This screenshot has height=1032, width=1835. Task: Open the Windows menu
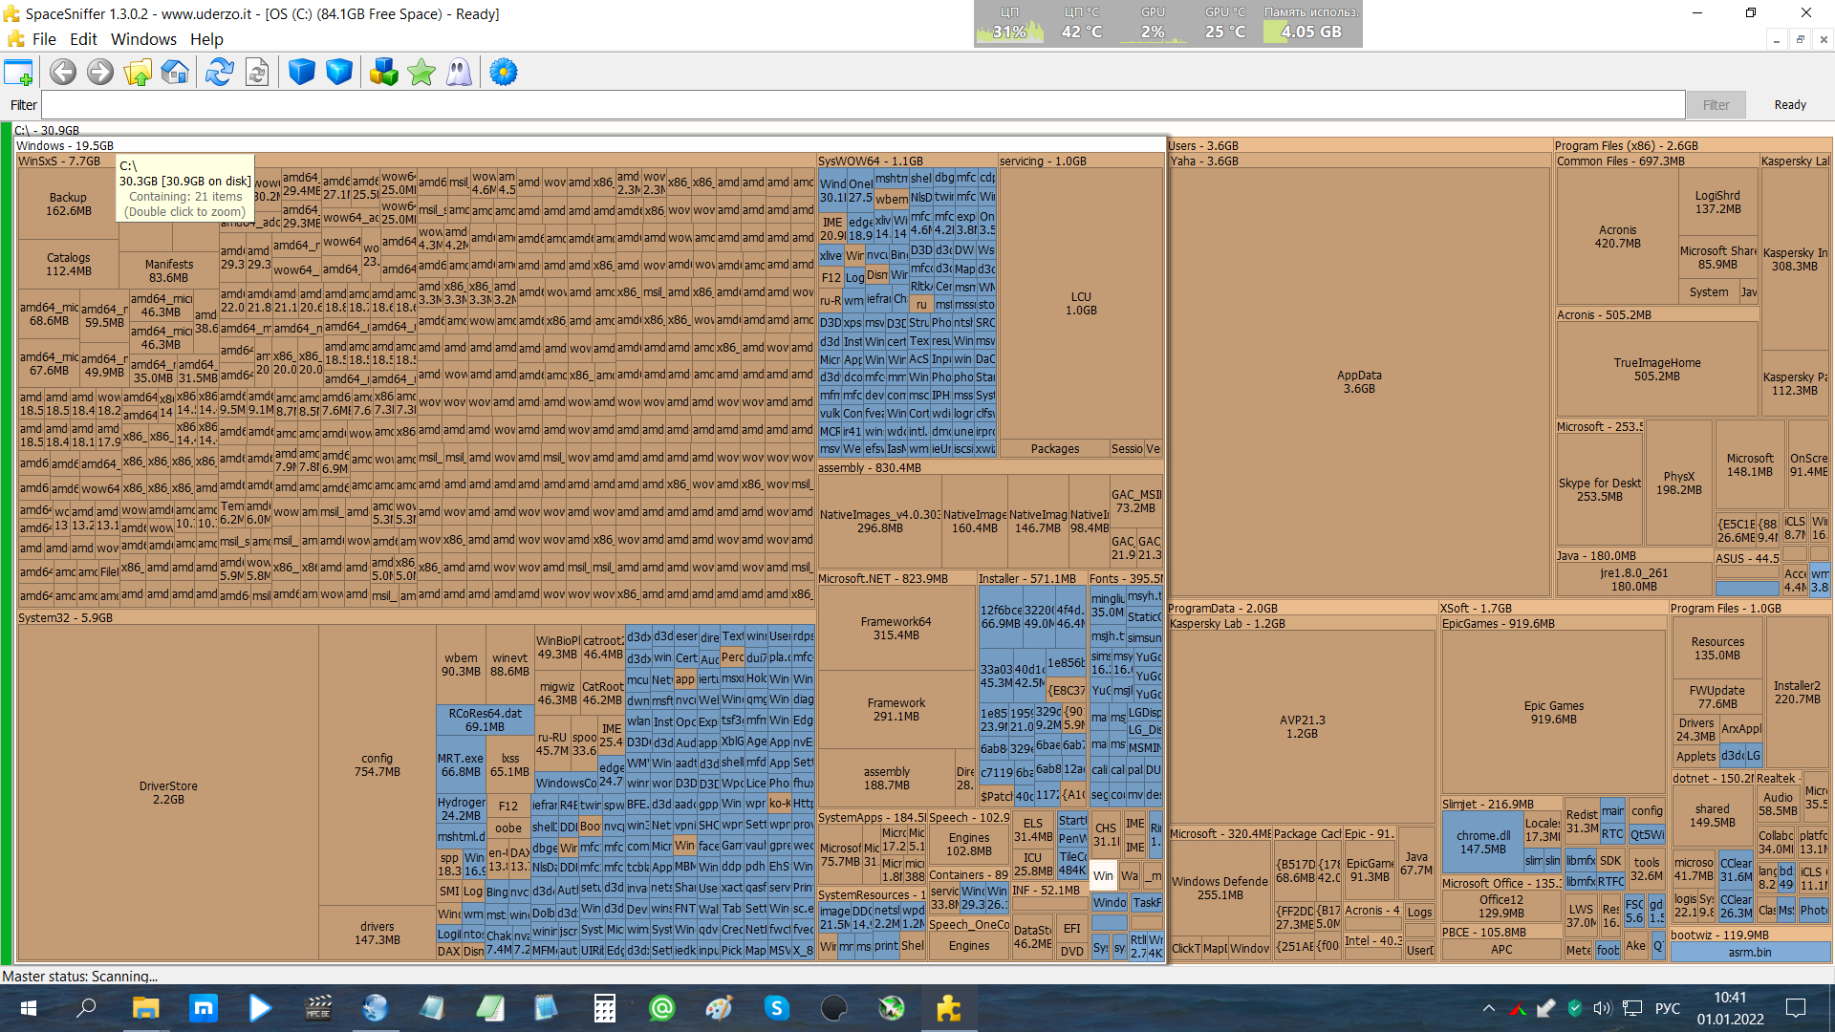pyautogui.click(x=143, y=39)
